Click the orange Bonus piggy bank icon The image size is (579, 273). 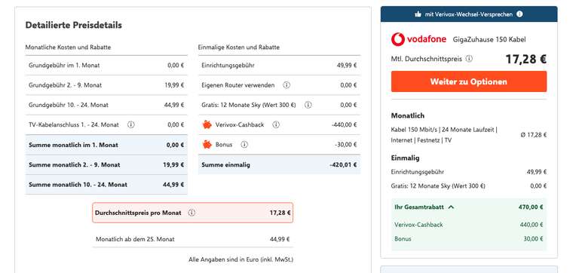click(207, 145)
